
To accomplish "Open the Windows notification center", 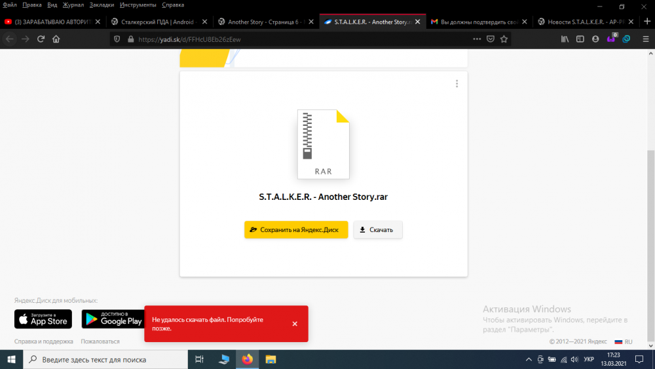I will coord(639,359).
